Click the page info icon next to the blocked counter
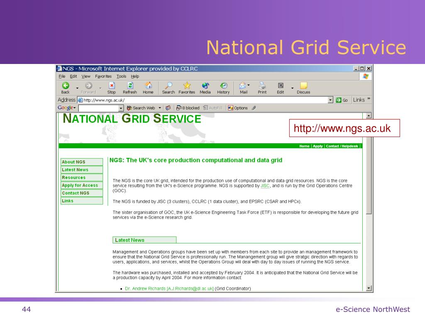The image size is (425, 319). (x=168, y=108)
